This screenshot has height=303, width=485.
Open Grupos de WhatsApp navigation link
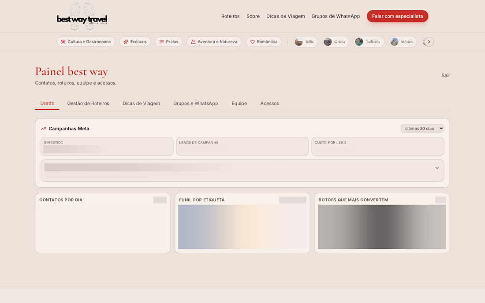click(x=336, y=16)
